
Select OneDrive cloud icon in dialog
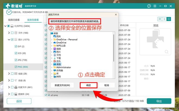(x=55, y=43)
